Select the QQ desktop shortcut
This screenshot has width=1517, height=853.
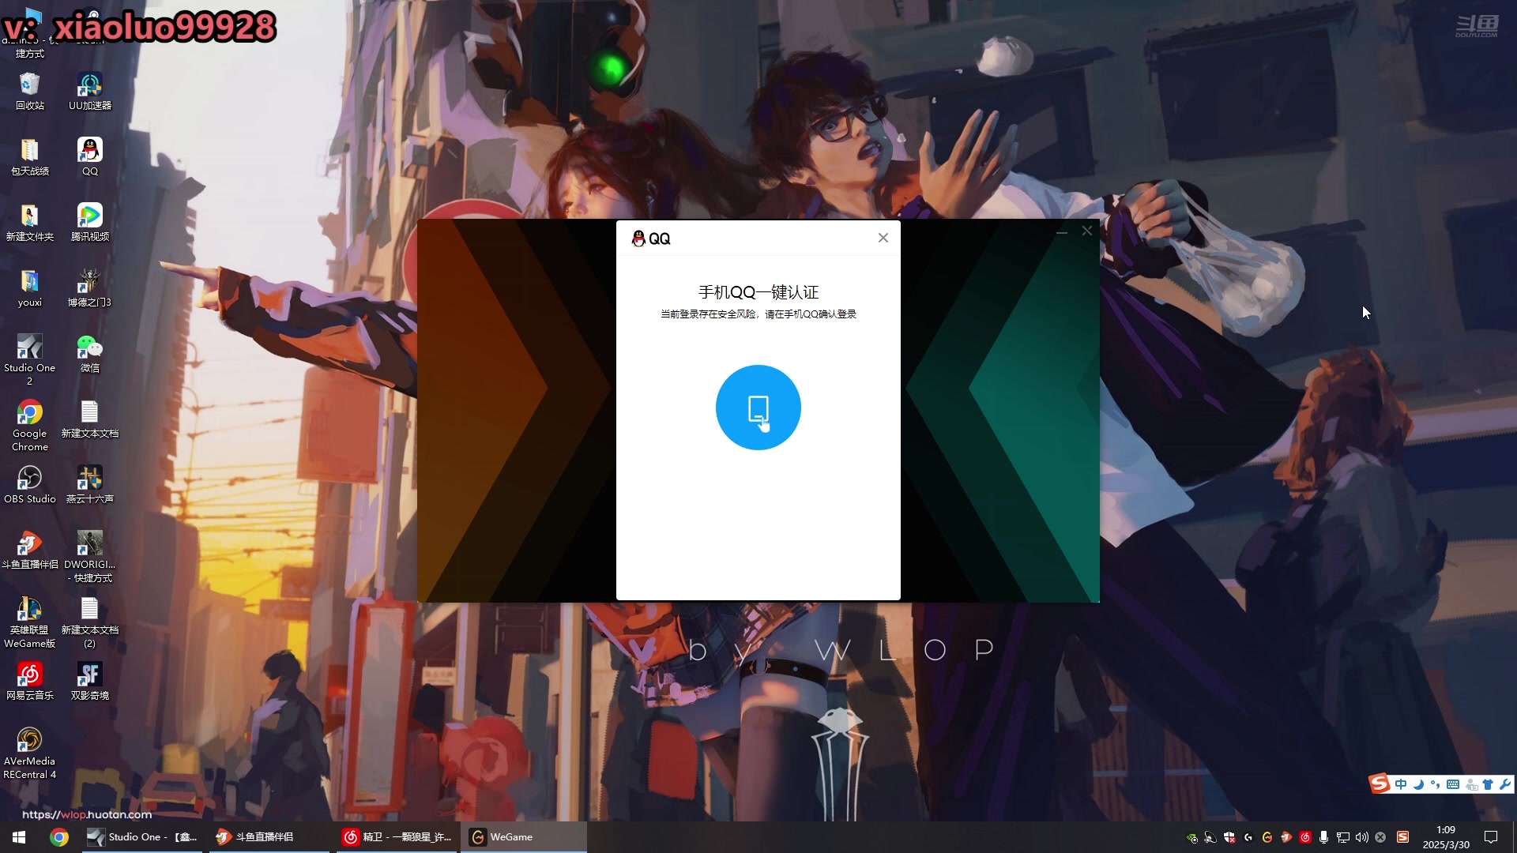pos(90,156)
